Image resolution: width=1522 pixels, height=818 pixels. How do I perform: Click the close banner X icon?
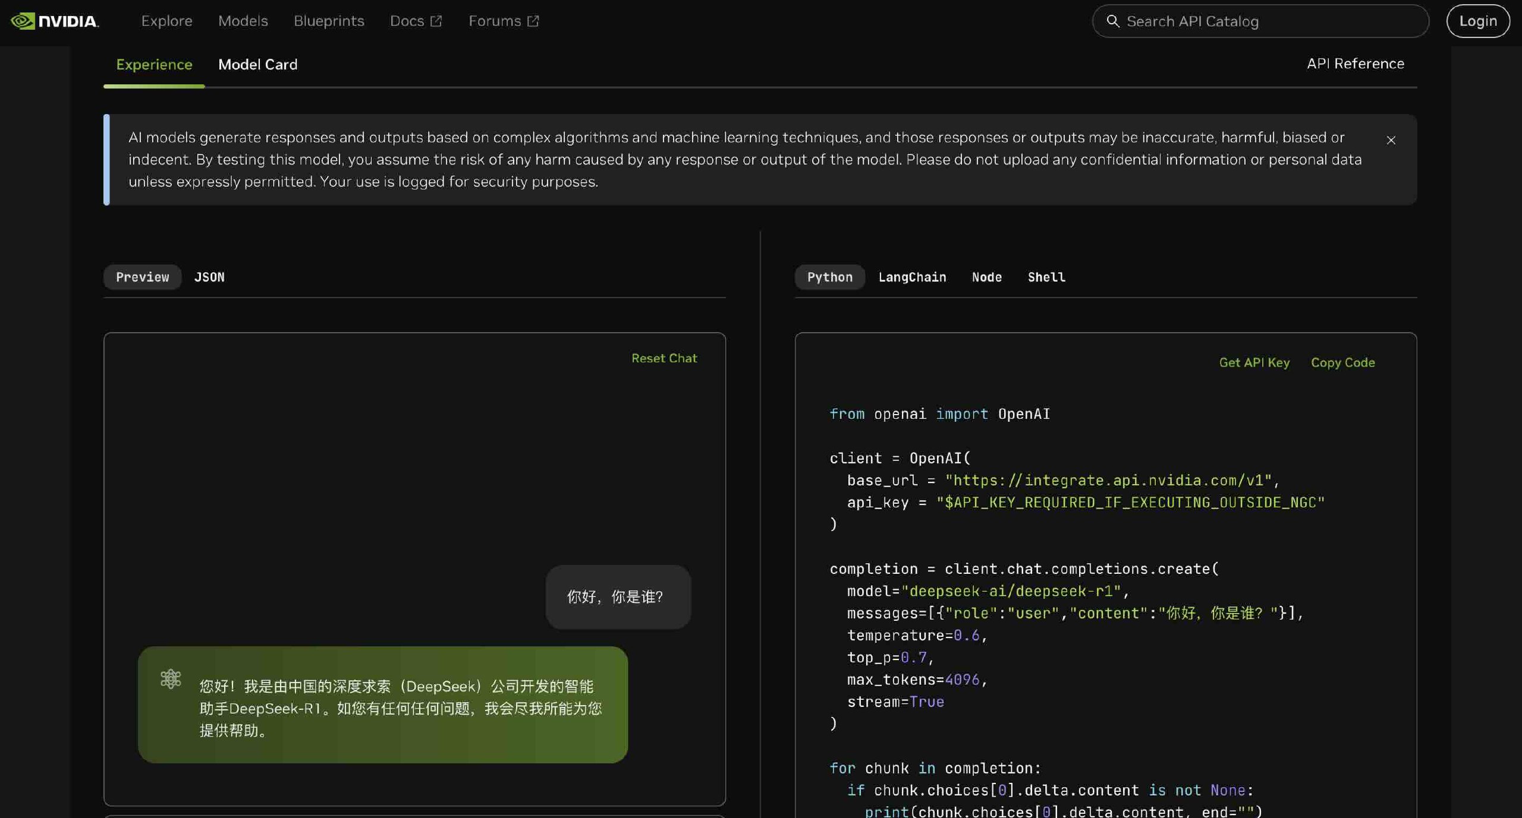coord(1391,140)
